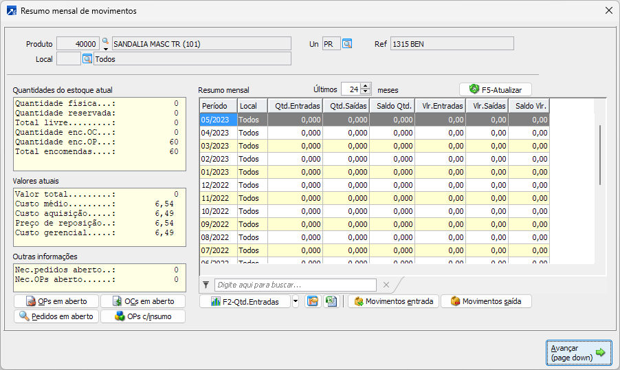Click the Un unit lookup icon
The width and height of the screenshot is (620, 370).
(x=347, y=44)
